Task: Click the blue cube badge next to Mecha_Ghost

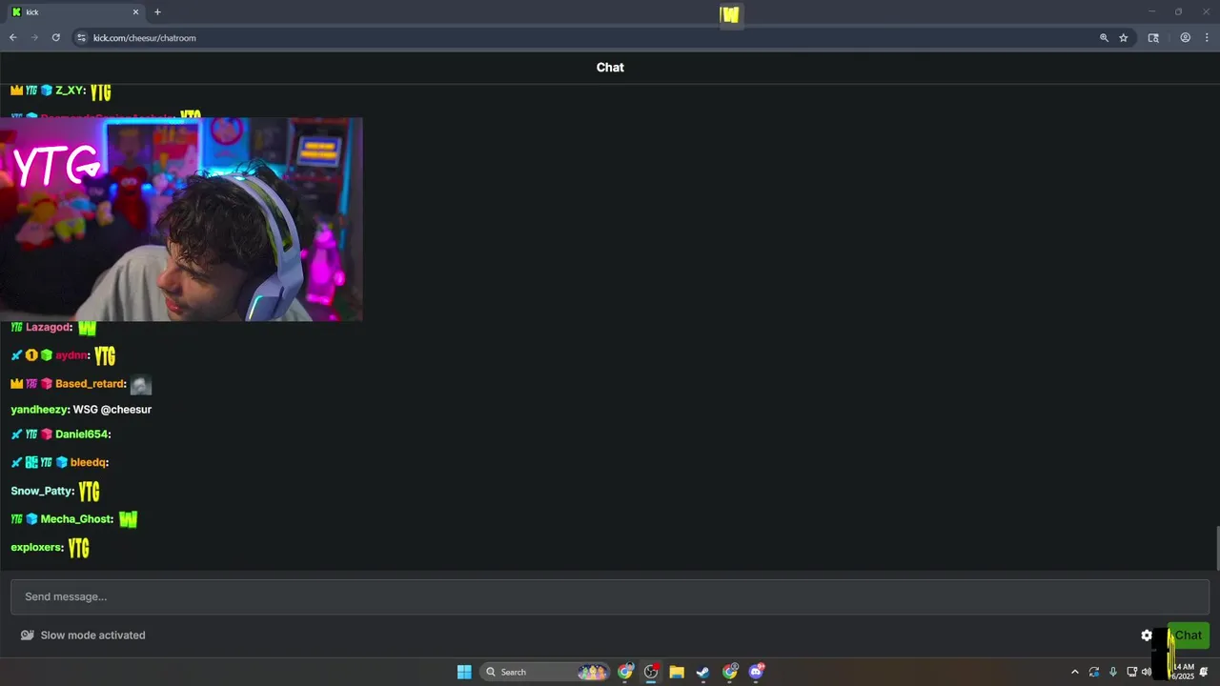Action: [x=31, y=519]
